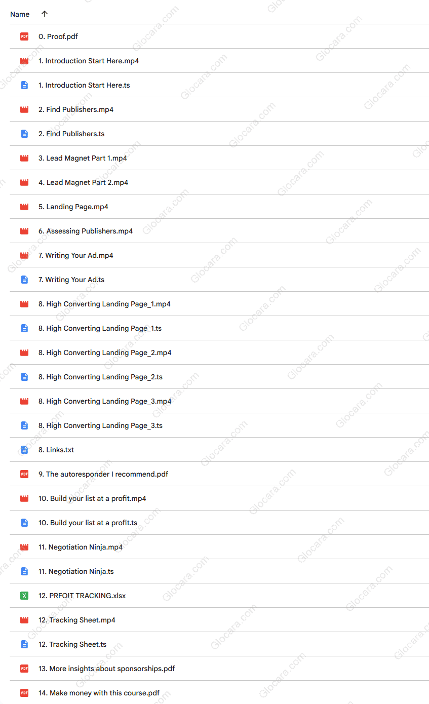Click the PDF icon next to 0. Proof.pdf

24,36
